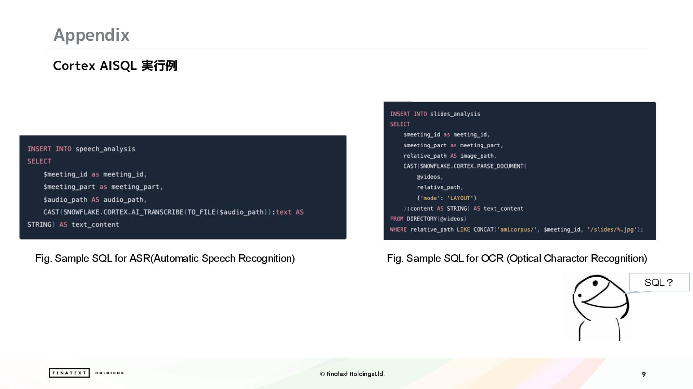Click the 'SQL？' speech bubble
Image resolution: width=693 pixels, height=389 pixels.
[x=659, y=282]
